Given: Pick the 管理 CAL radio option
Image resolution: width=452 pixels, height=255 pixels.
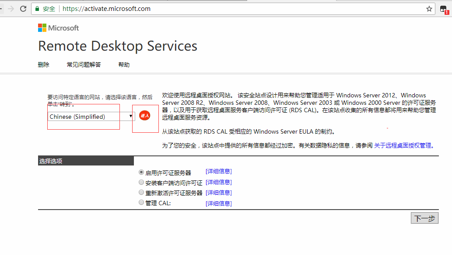Looking at the screenshot, I should [x=141, y=202].
